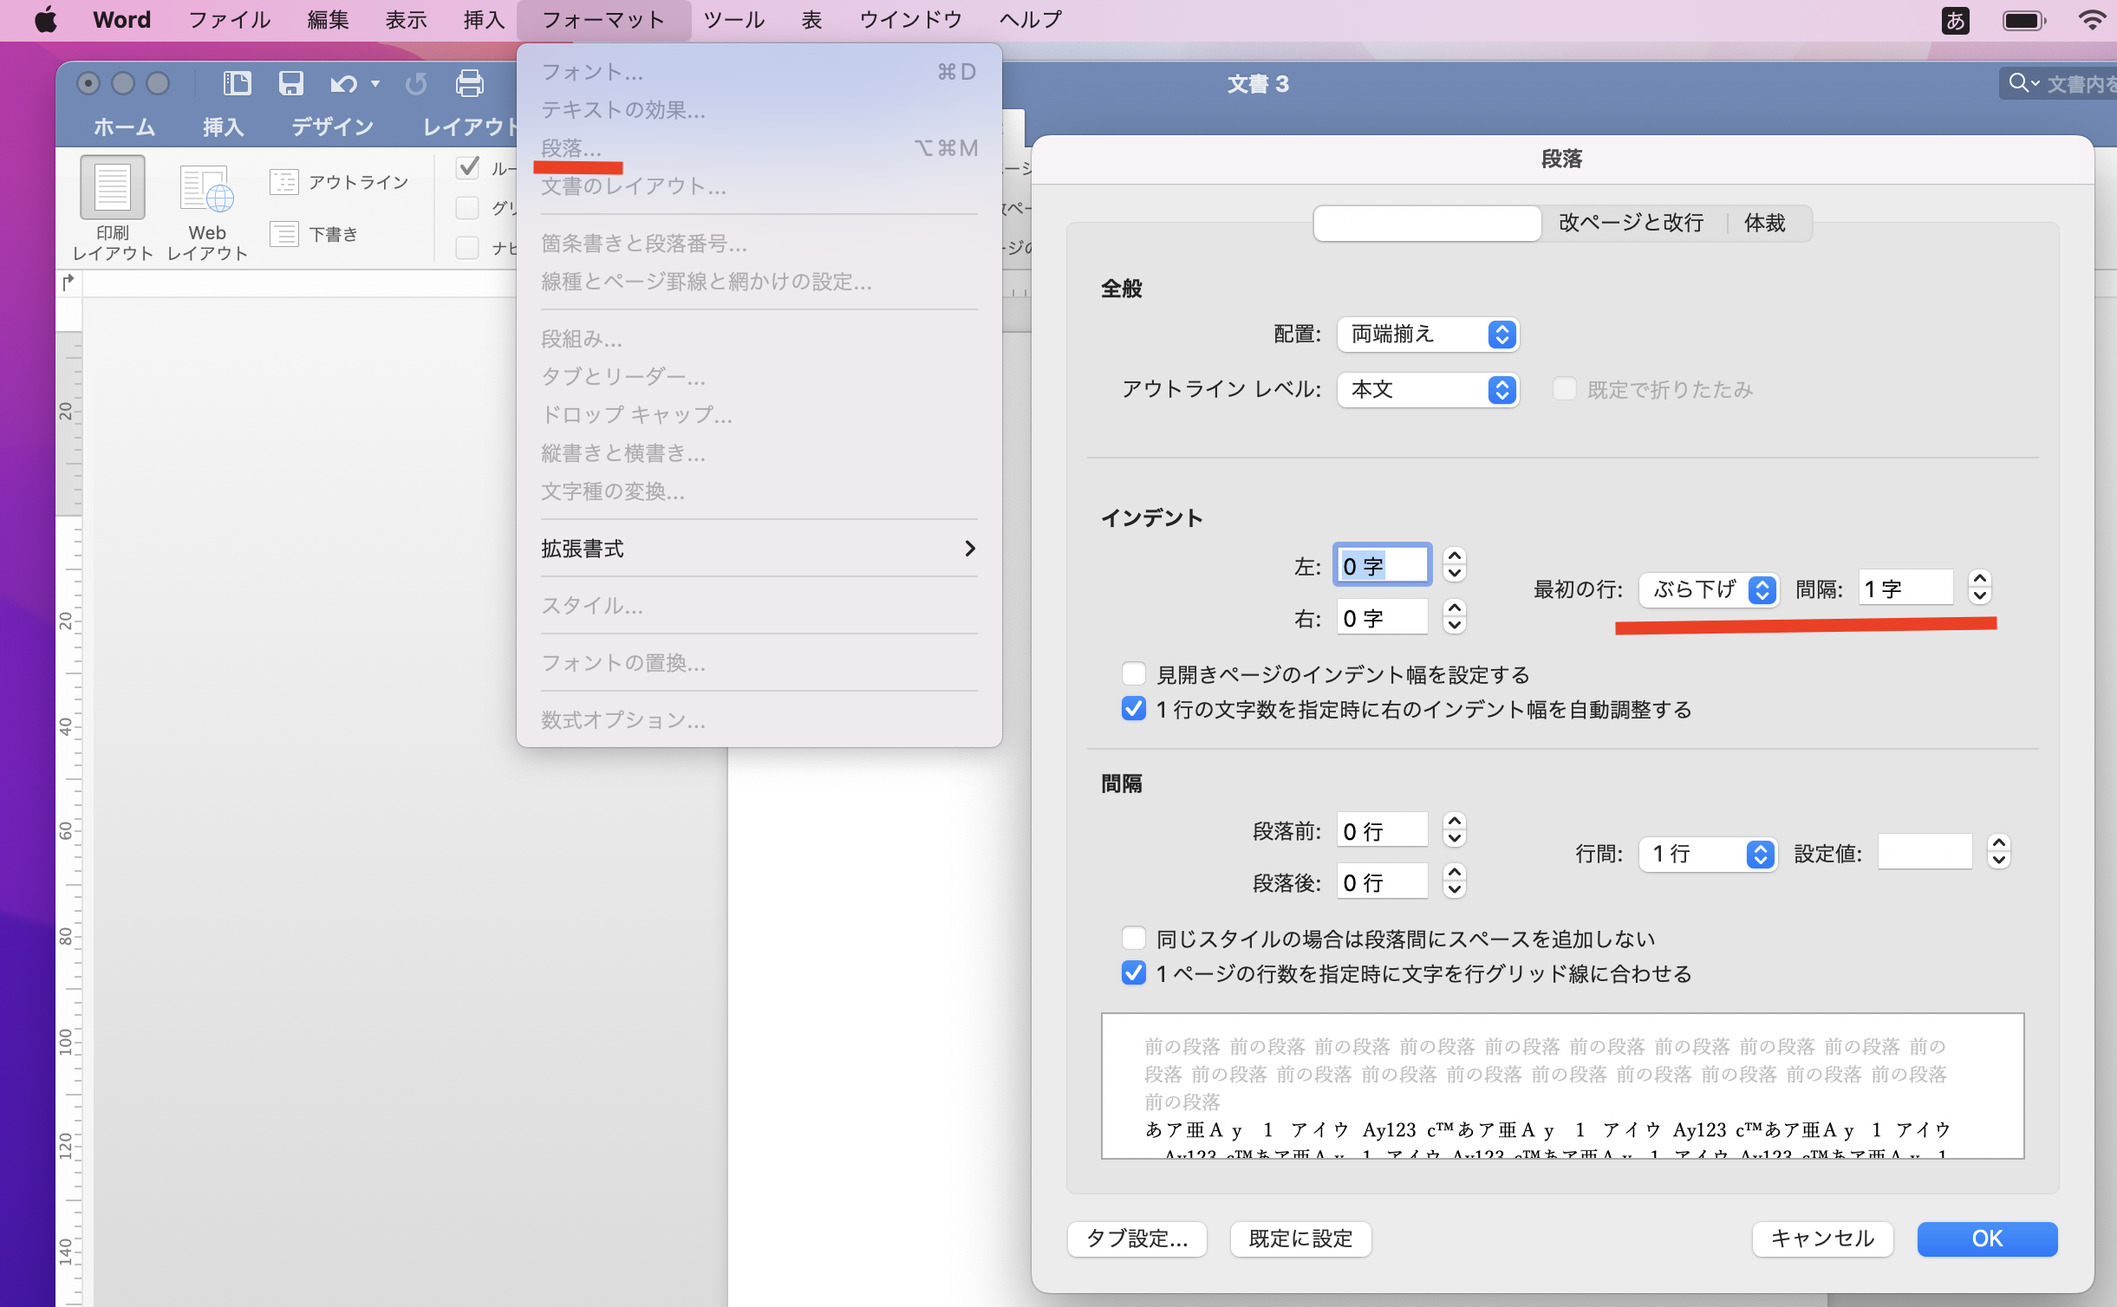Open the ツール menu
2117x1307 pixels.
click(733, 20)
